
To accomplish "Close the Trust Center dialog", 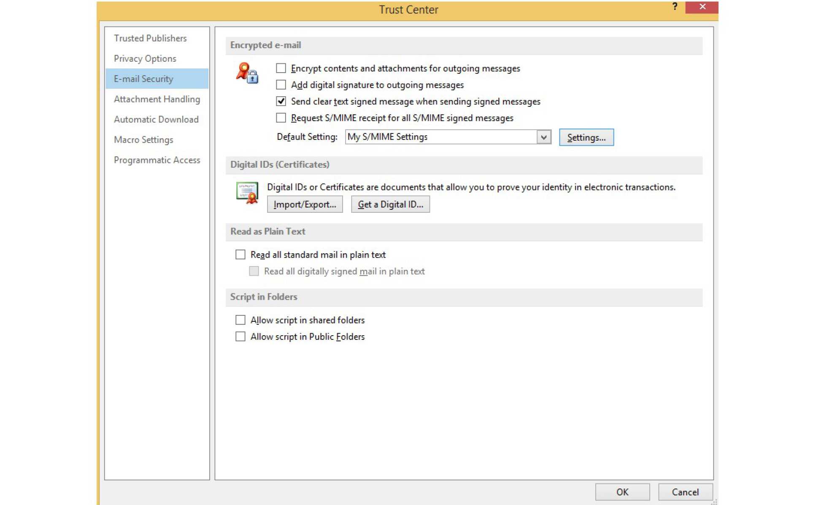I will click(x=702, y=7).
